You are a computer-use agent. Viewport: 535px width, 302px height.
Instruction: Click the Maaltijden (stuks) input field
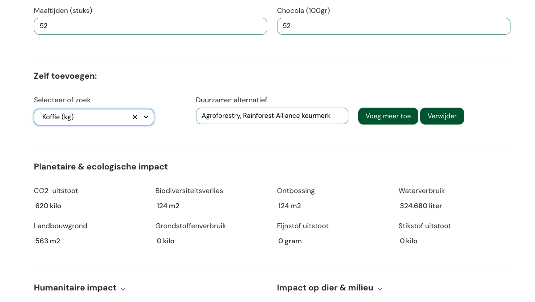pos(150,26)
